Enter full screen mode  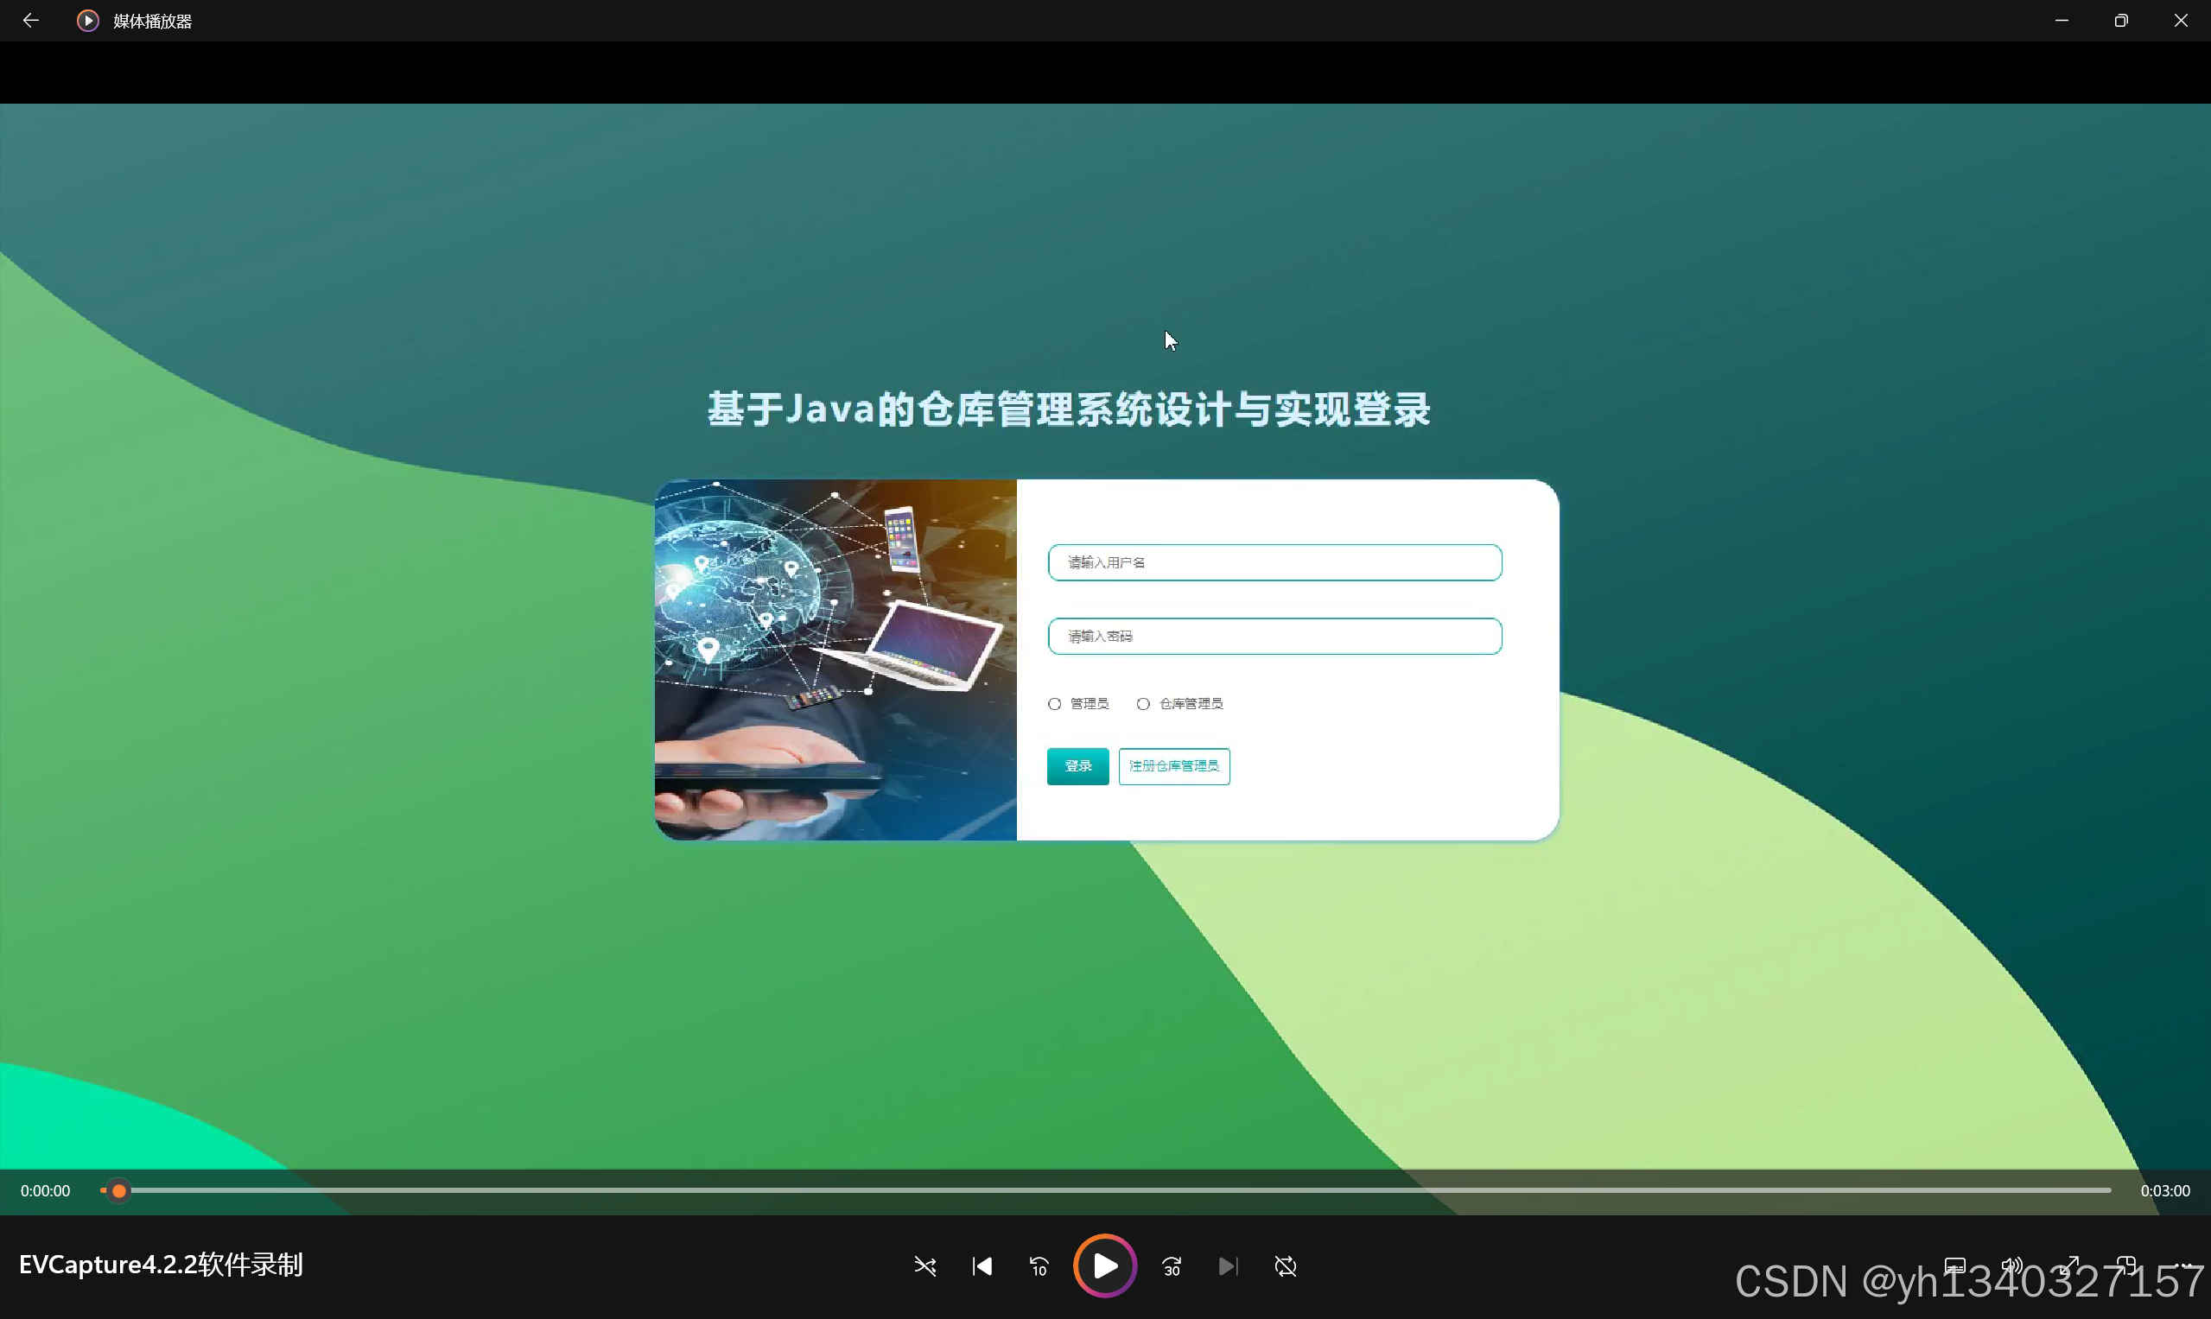[x=2068, y=1265]
